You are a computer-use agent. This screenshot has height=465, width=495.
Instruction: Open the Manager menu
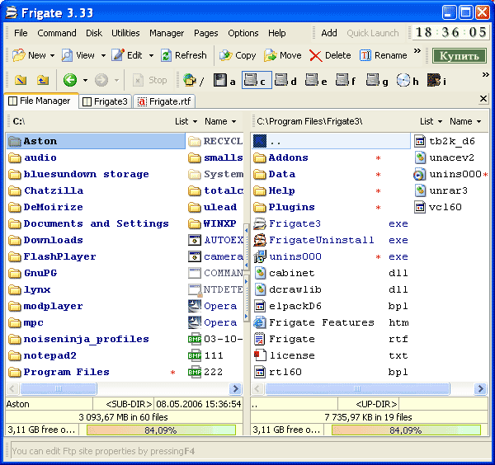(x=167, y=33)
